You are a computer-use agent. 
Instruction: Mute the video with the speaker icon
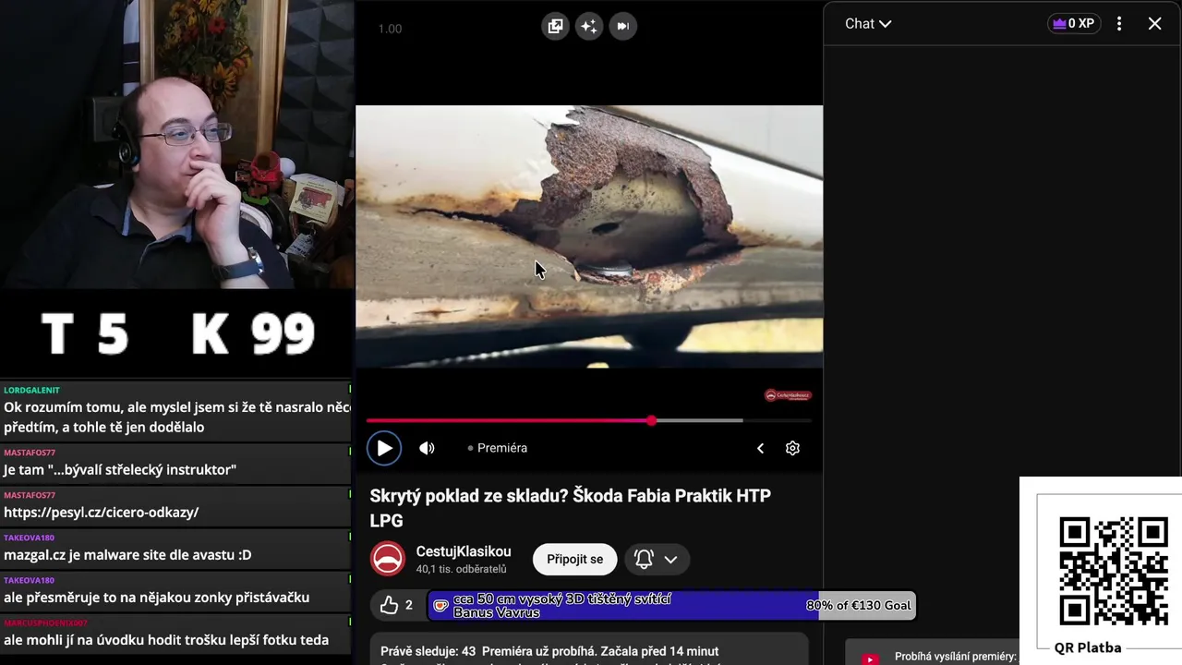pos(427,448)
